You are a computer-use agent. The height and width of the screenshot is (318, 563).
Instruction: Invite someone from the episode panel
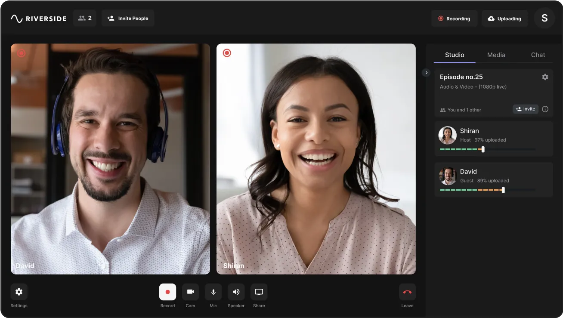click(x=525, y=109)
